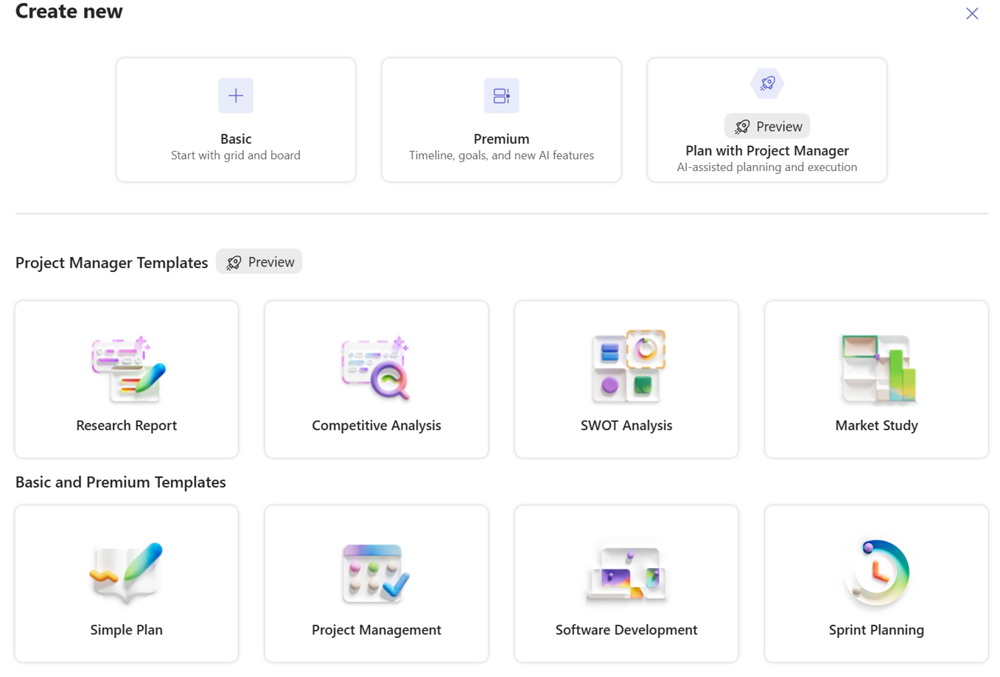This screenshot has width=1000, height=677.
Task: Select the Simple Plan notebook illustration
Action: [x=126, y=572]
